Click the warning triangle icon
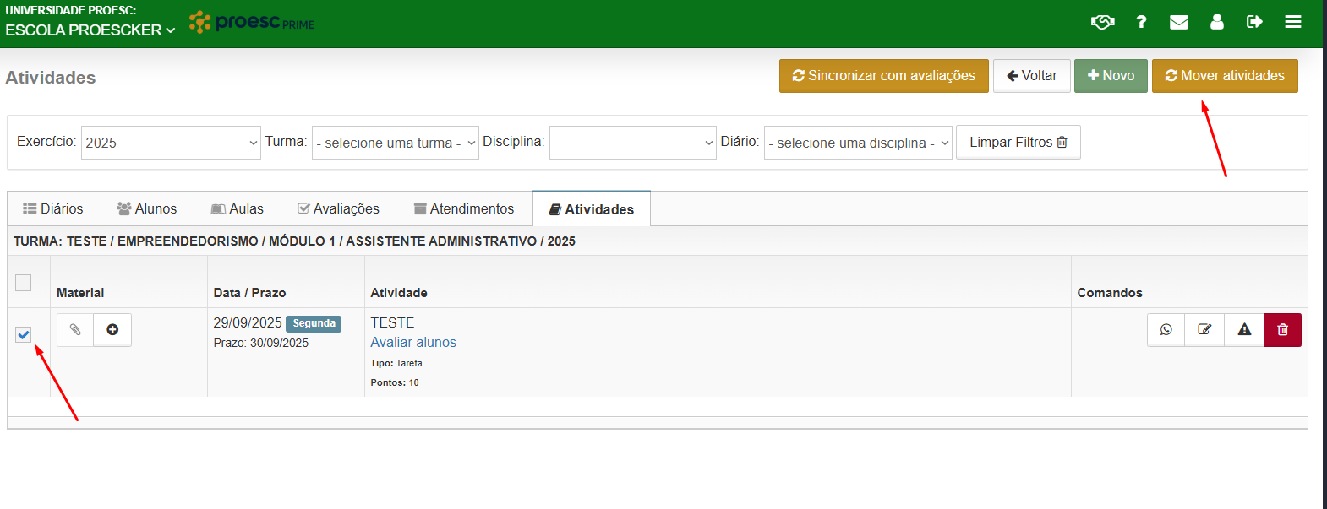This screenshot has height=509, width=1327. (x=1244, y=330)
